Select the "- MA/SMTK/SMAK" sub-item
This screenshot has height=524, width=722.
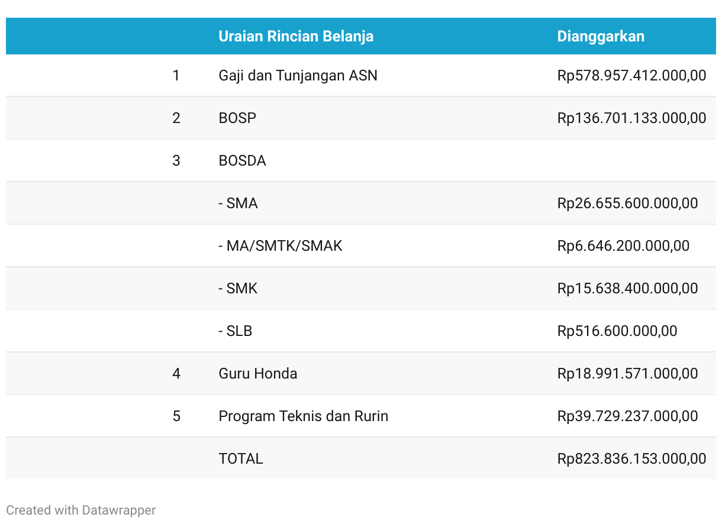(280, 246)
